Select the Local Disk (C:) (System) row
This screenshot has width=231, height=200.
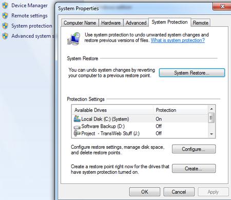[x=140, y=119]
